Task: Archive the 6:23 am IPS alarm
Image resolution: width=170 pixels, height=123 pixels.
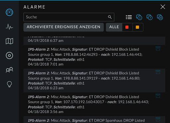Action: coord(158,72)
